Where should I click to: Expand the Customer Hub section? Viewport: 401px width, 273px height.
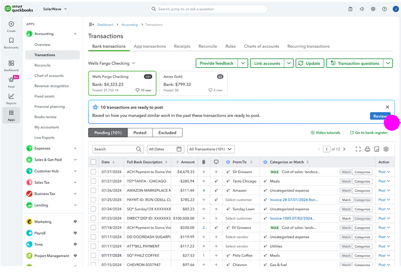tap(75, 171)
